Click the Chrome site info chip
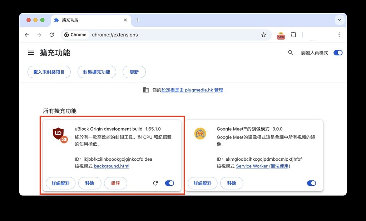 75,35
